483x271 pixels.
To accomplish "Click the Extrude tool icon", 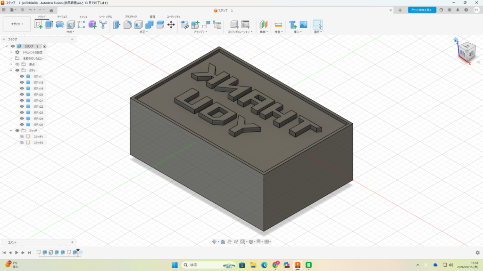I will click(49, 24).
